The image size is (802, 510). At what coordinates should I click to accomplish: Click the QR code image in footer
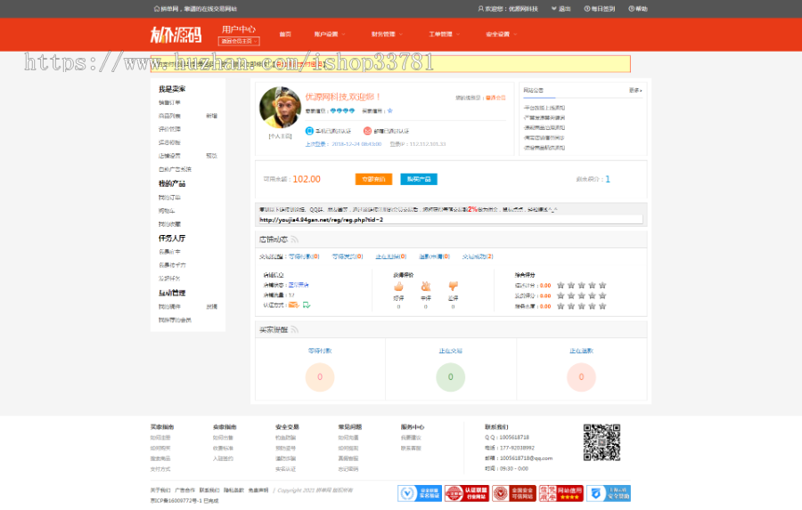(x=601, y=442)
